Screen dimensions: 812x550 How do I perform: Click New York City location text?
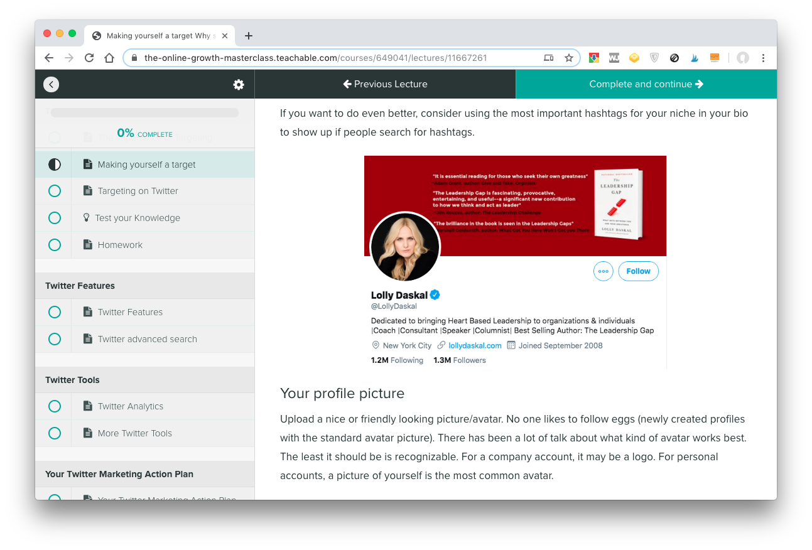(x=407, y=345)
